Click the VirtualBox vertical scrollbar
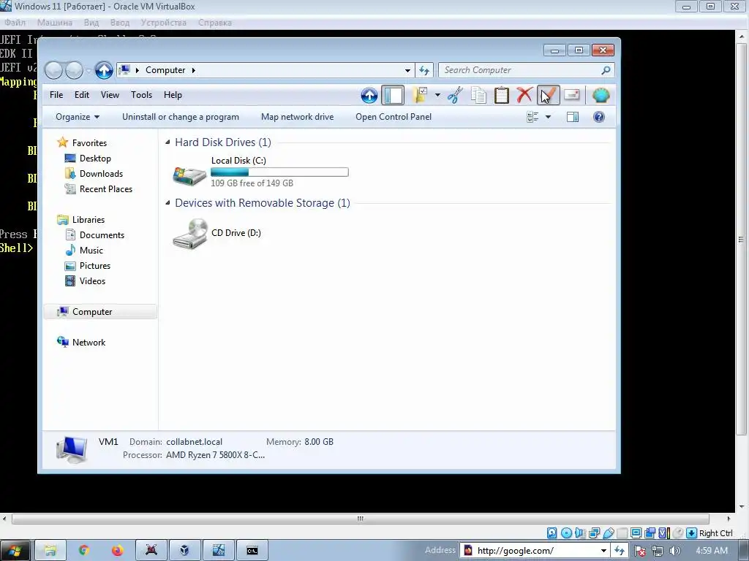Screen dimensions: 749x561 [742, 239]
